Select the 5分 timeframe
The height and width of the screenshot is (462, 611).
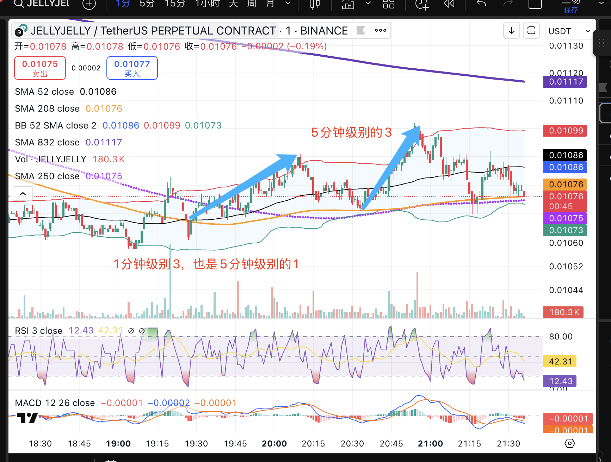[x=147, y=4]
